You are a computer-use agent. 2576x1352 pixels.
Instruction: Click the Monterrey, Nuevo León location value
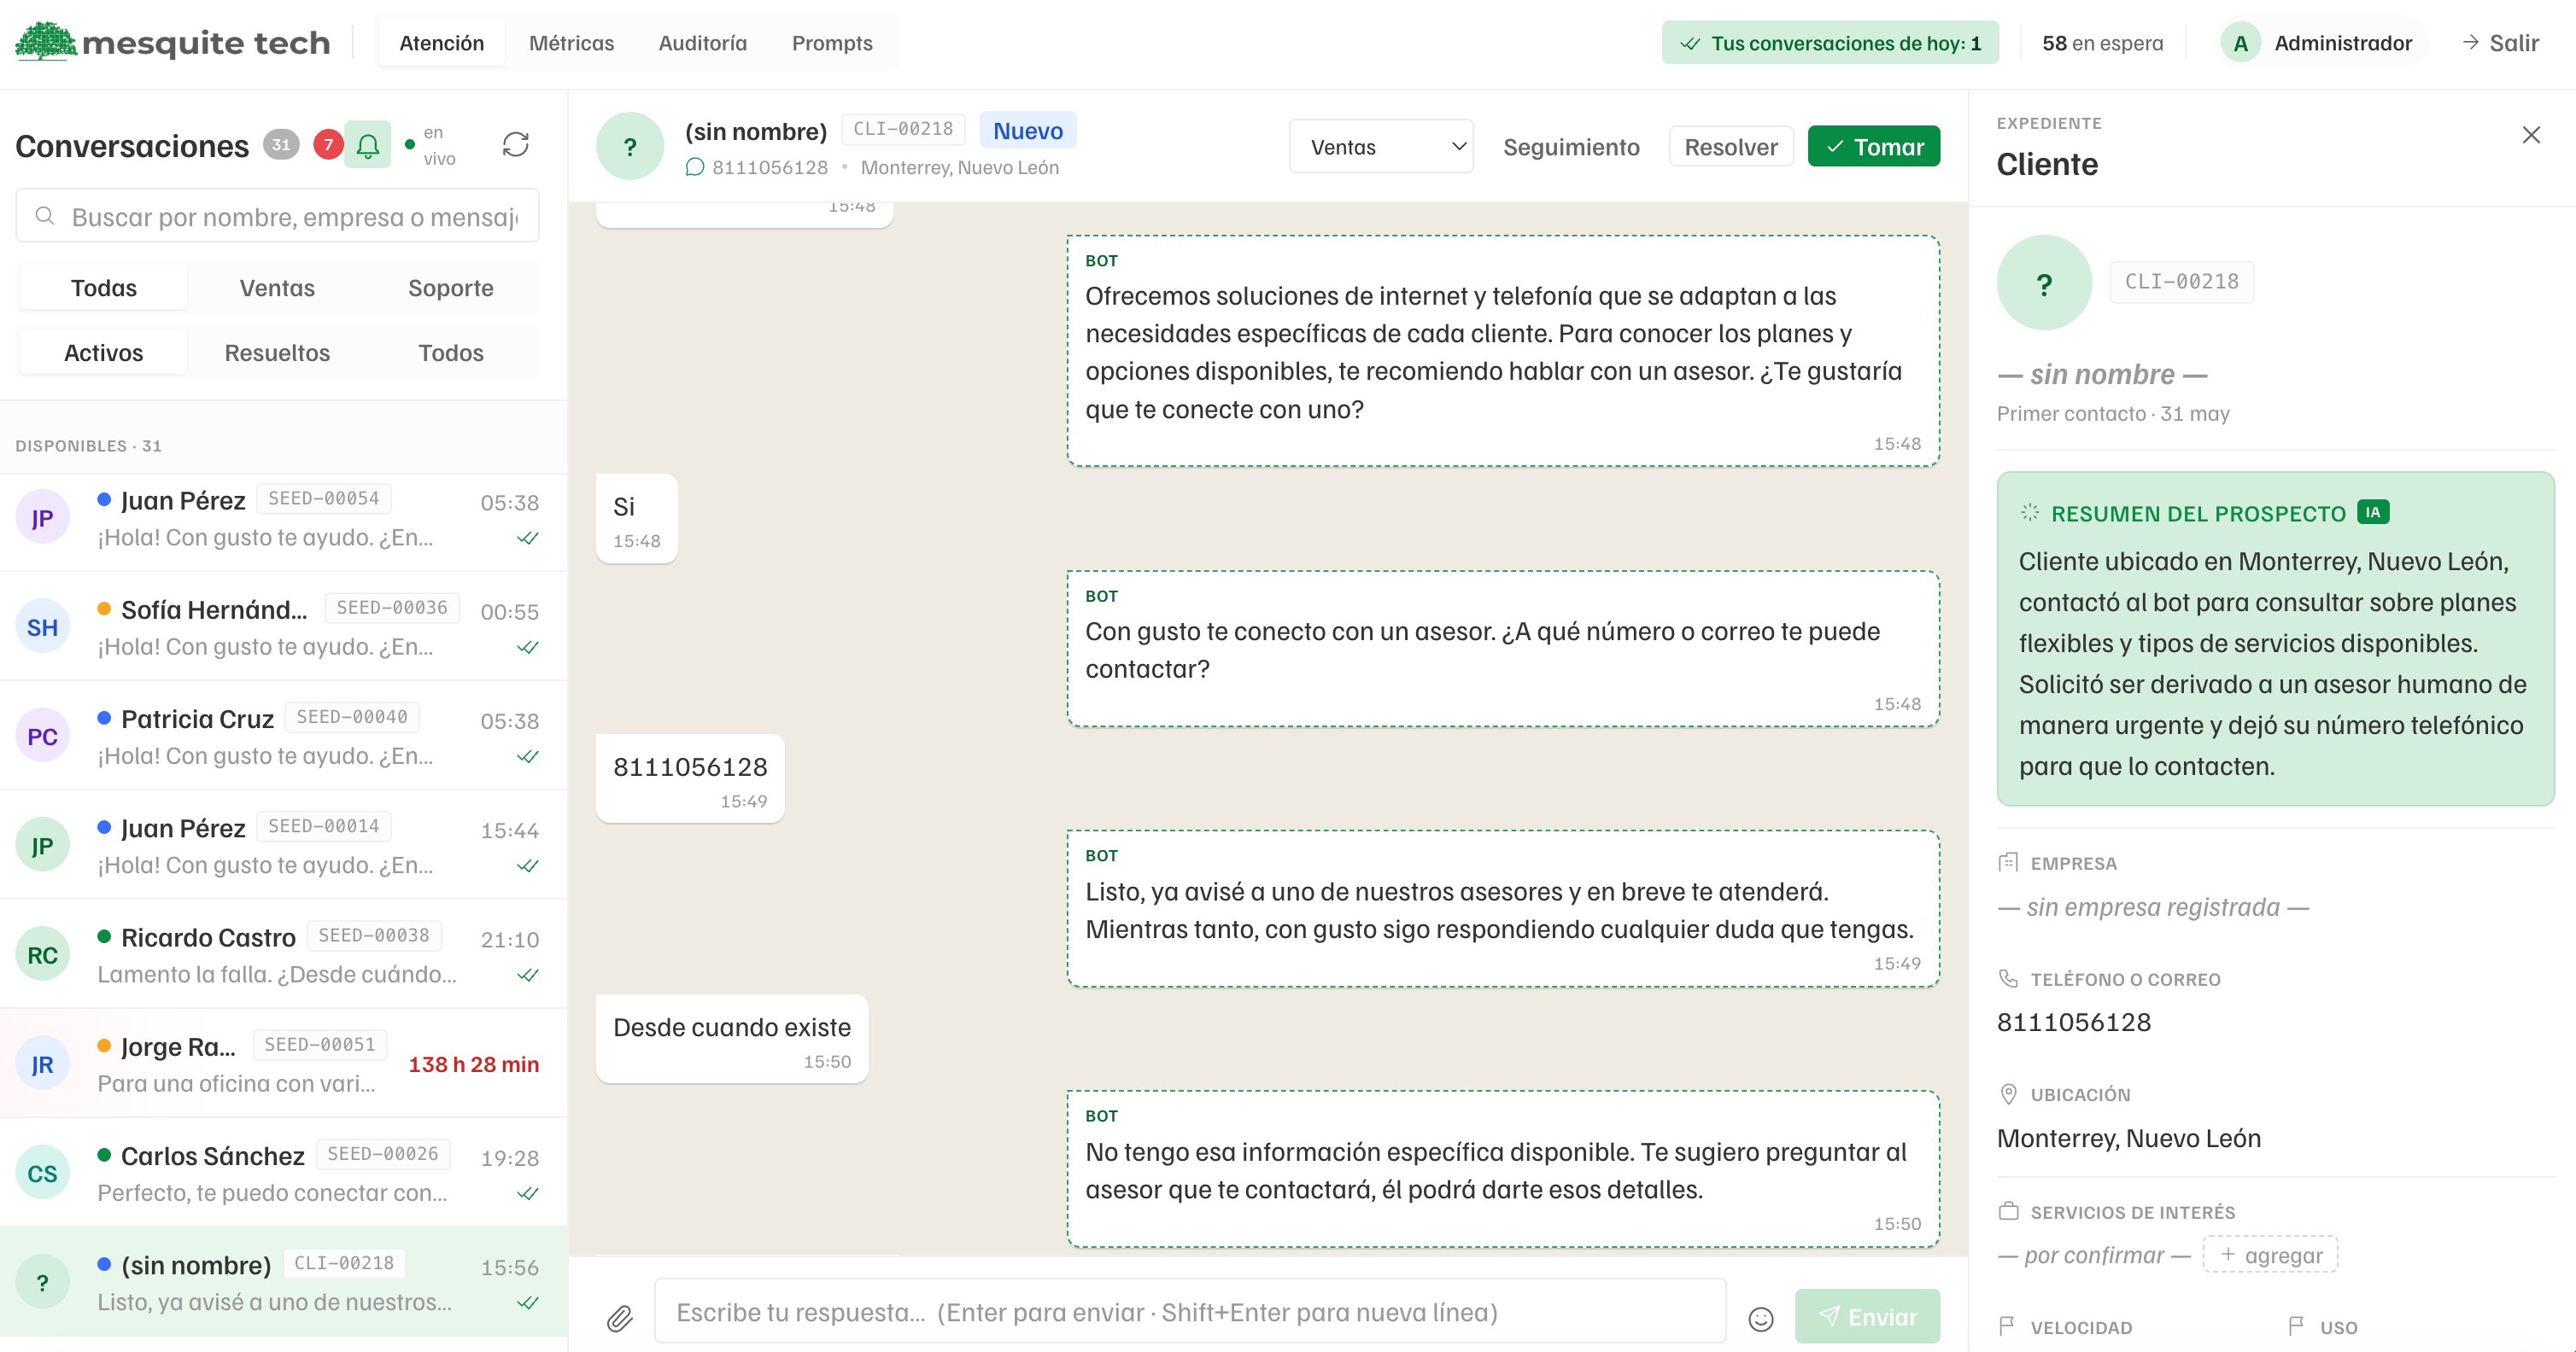2128,1138
